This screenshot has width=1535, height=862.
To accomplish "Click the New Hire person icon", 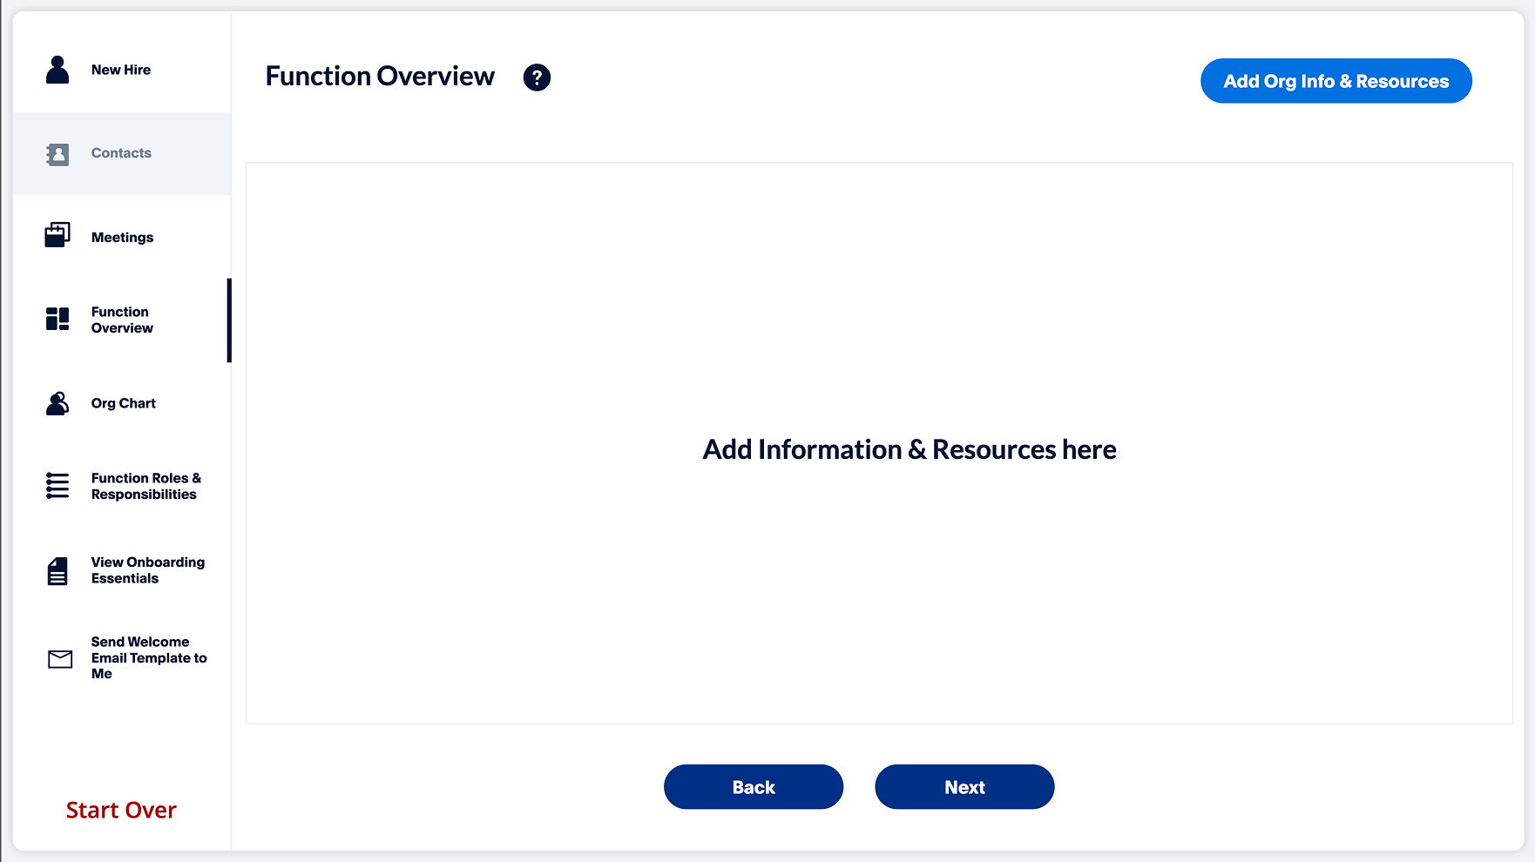I will [x=57, y=70].
